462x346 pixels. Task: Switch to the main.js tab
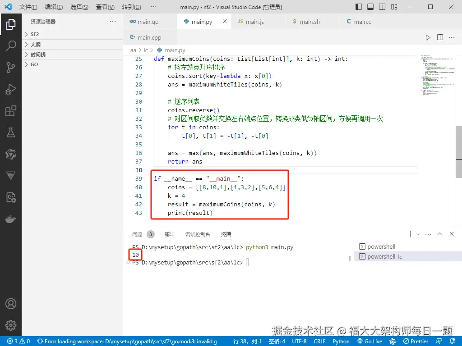259,22
